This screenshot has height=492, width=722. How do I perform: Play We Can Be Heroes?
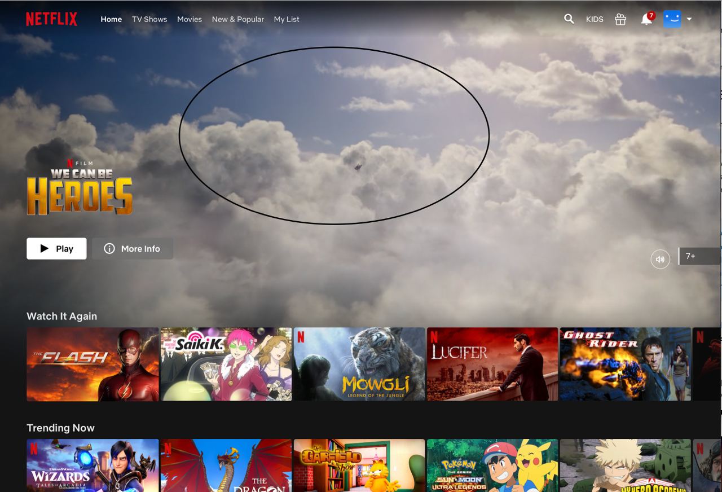pyautogui.click(x=56, y=248)
